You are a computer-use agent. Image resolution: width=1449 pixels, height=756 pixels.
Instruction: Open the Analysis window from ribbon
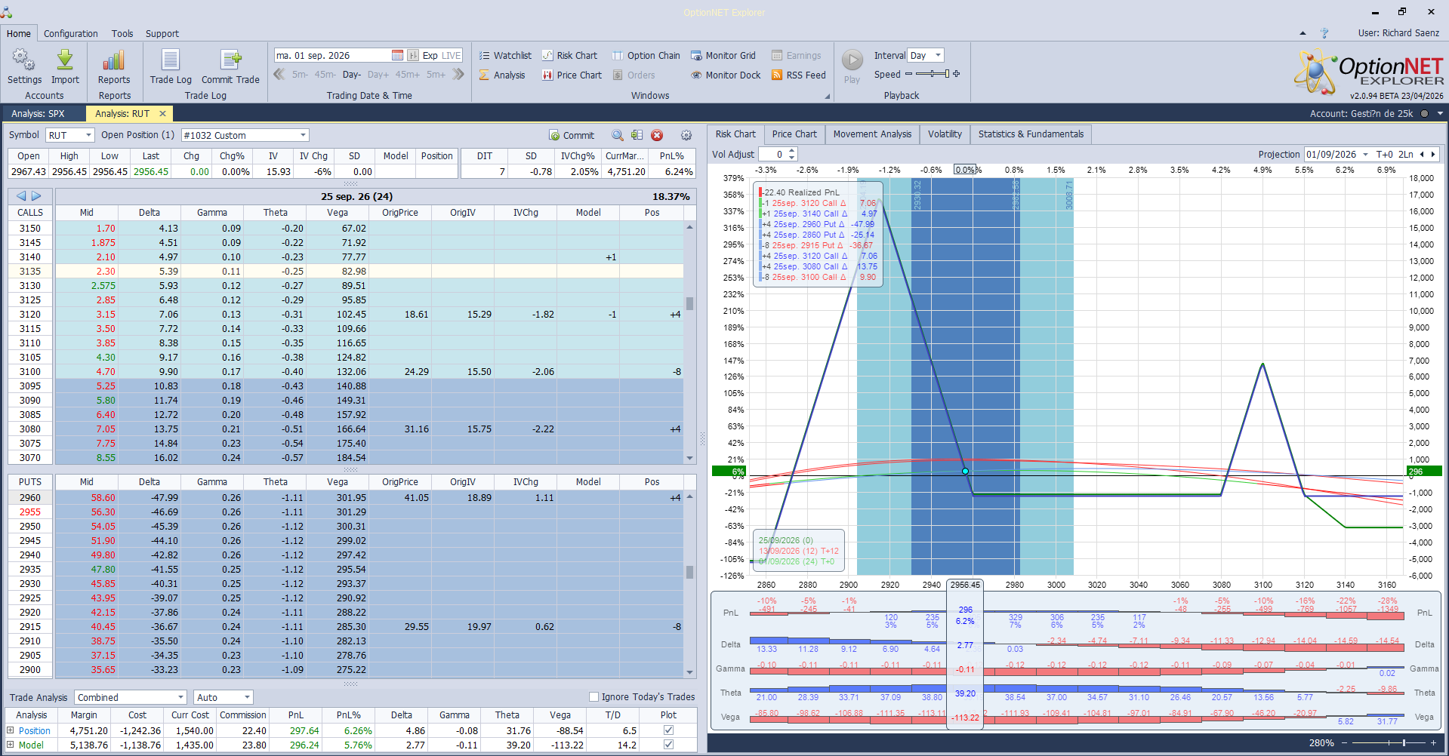[x=502, y=75]
